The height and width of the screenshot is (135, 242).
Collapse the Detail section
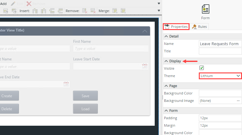click(166, 36)
